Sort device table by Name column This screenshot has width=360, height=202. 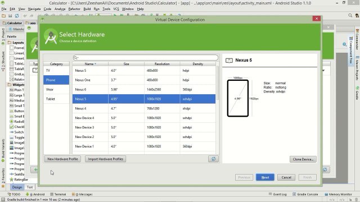[90, 64]
